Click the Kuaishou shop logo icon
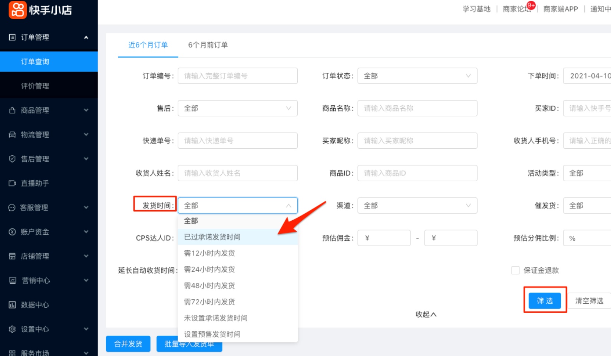Screen dimensions: 611x356 [x=17, y=10]
